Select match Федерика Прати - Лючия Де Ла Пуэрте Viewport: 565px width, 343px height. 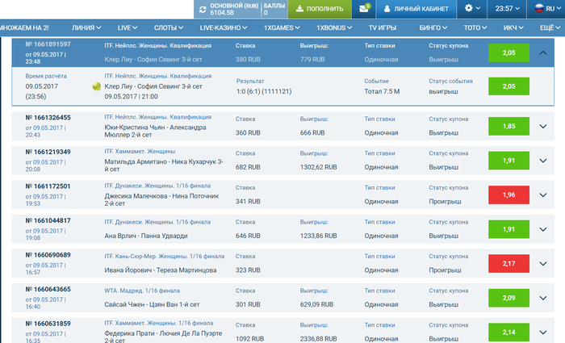pos(163,337)
